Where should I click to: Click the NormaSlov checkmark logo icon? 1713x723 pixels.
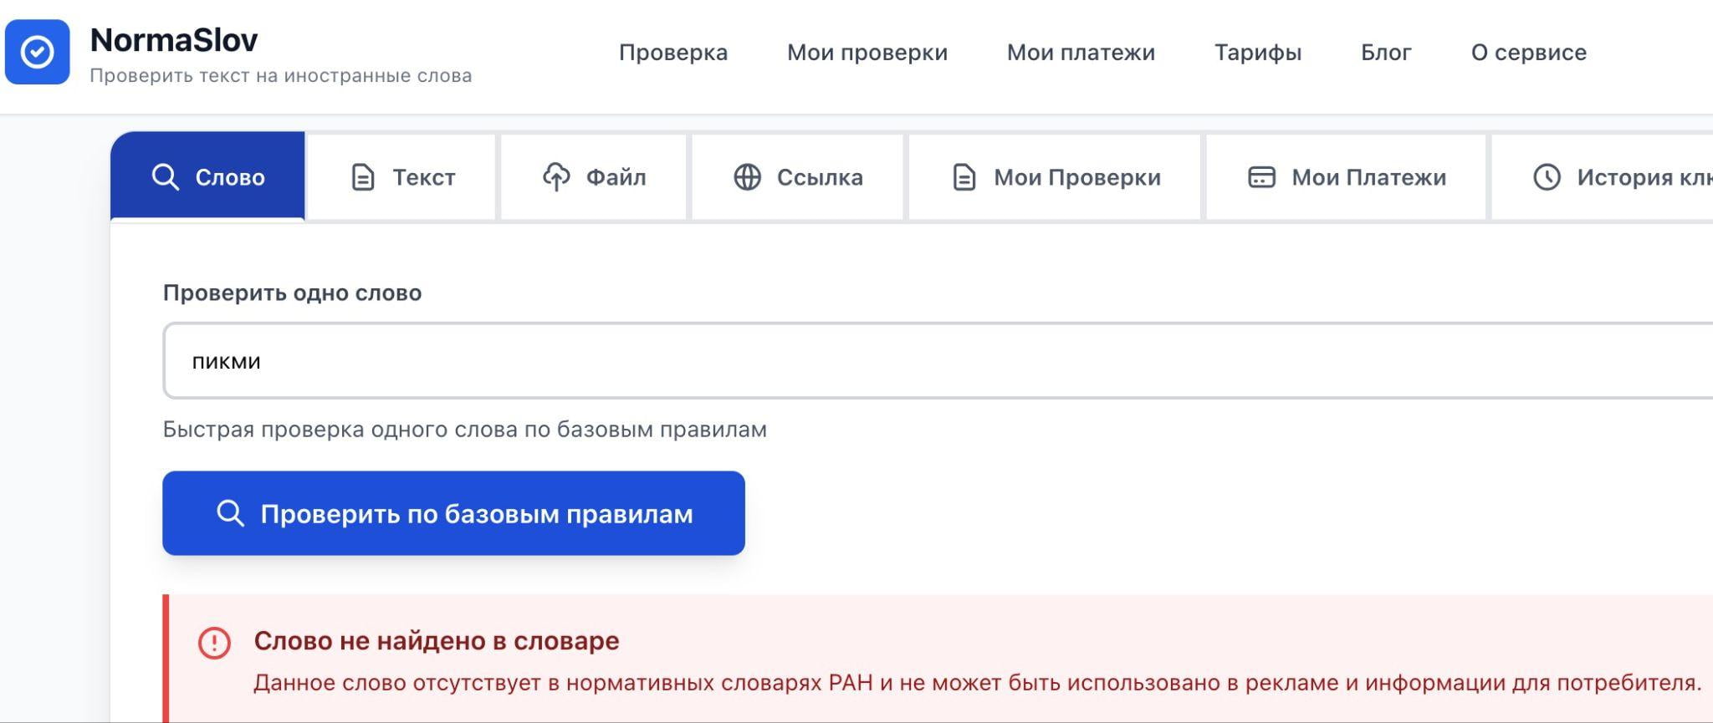39,52
